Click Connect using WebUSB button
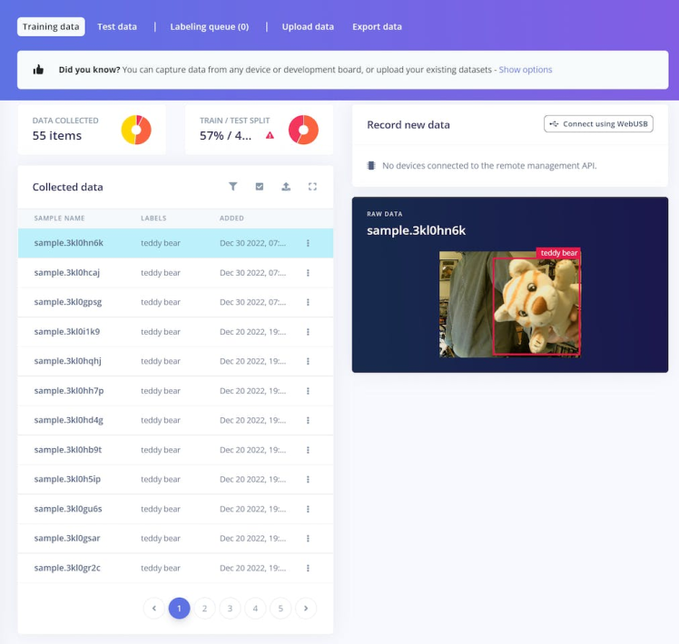 pos(598,123)
